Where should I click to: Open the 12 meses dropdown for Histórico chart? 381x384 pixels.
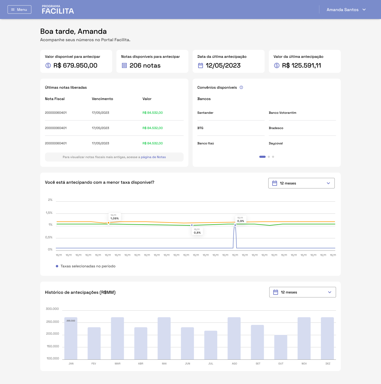302,292
